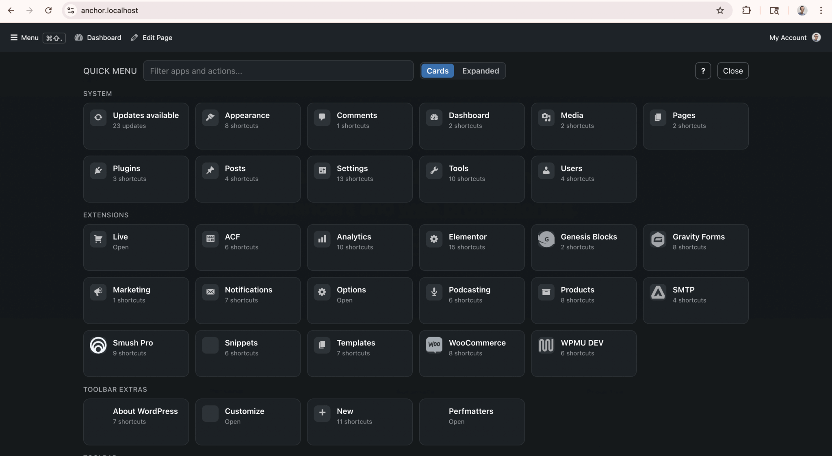Screen dimensions: 832x456
Task: Reload the page in the browser
Action: coord(48,10)
